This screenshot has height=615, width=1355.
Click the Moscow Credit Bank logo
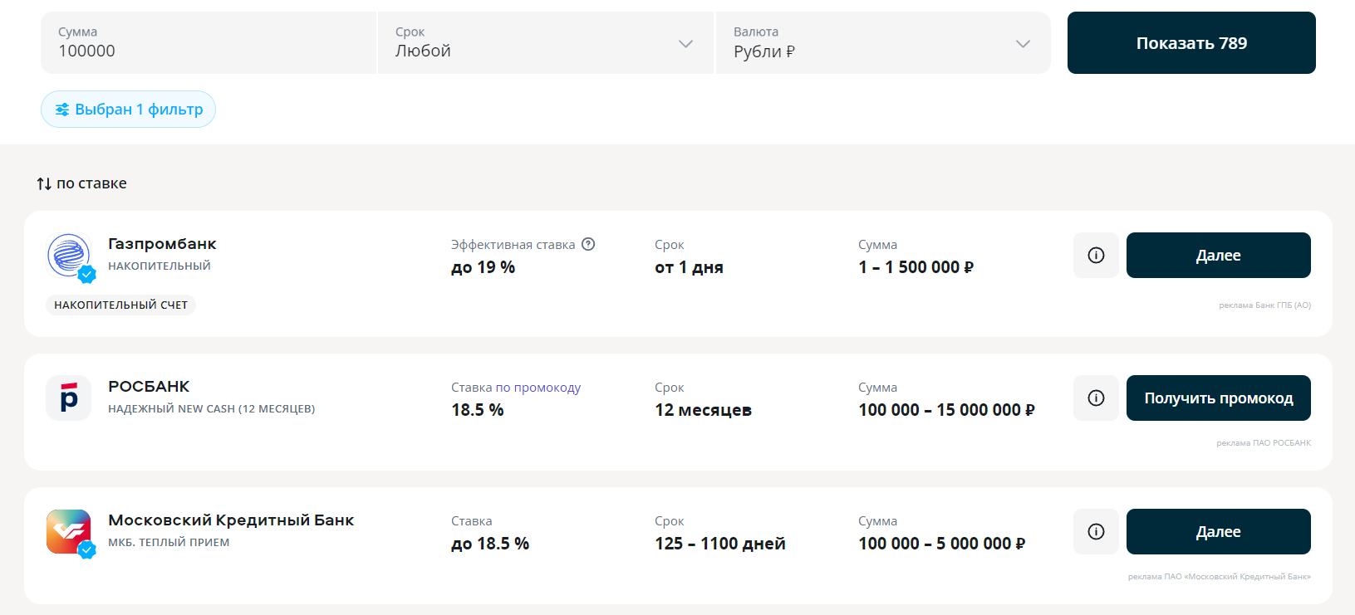pos(69,531)
